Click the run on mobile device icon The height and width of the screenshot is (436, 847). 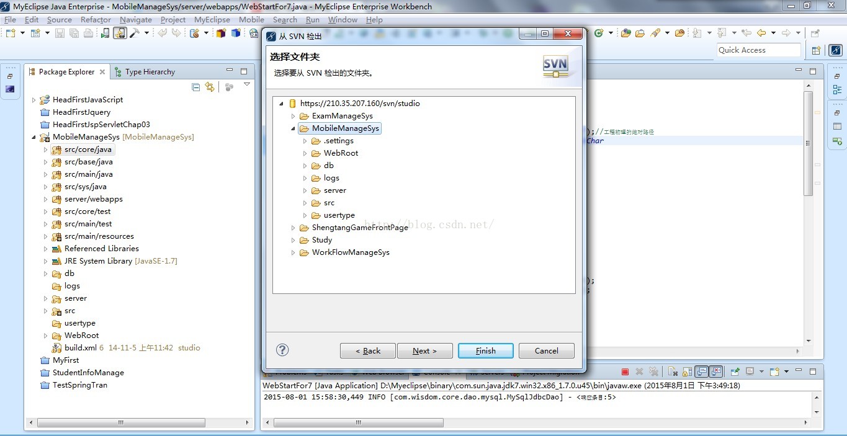pyautogui.click(x=105, y=33)
